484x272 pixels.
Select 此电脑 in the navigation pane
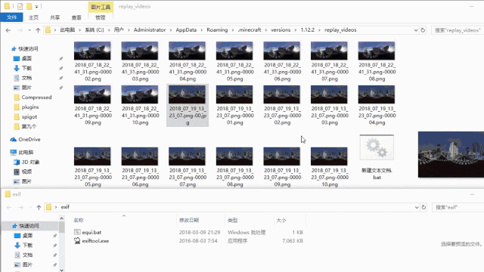pos(26,153)
